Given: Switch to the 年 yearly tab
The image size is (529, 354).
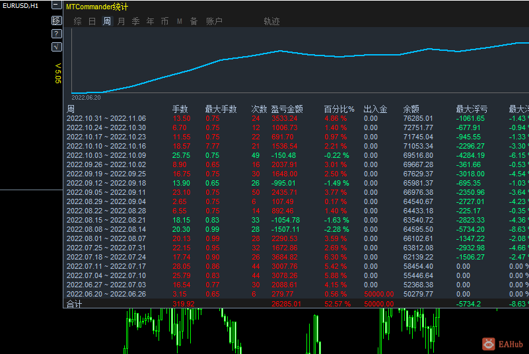Looking at the screenshot, I should pos(150,22).
